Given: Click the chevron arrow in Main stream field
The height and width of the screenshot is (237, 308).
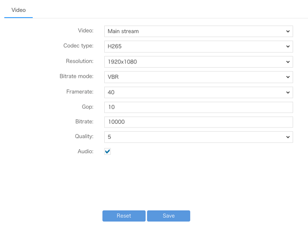Looking at the screenshot, I should [x=288, y=31].
